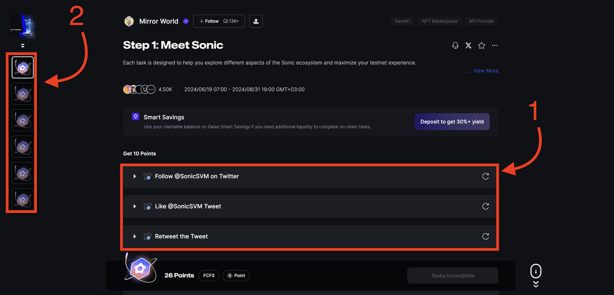Share the quest on X
The width and height of the screenshot is (614, 295).
point(468,46)
